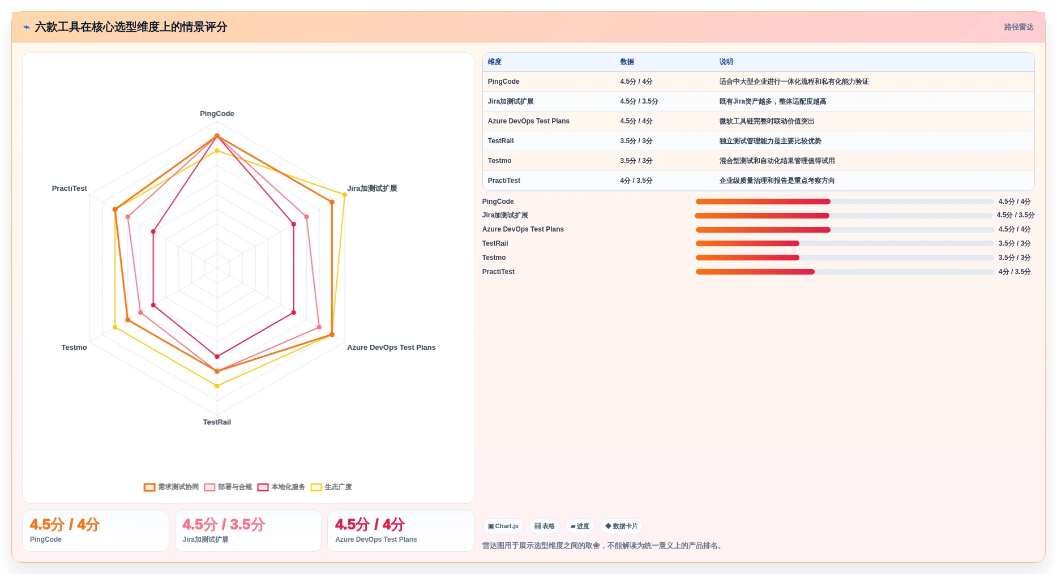This screenshot has width=1057, height=574.
Task: Click the PractiTest radar axis label
Action: (70, 189)
